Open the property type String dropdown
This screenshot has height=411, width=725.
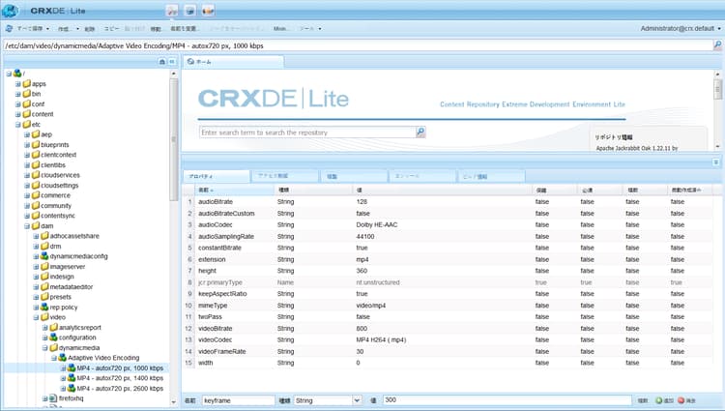(357, 400)
